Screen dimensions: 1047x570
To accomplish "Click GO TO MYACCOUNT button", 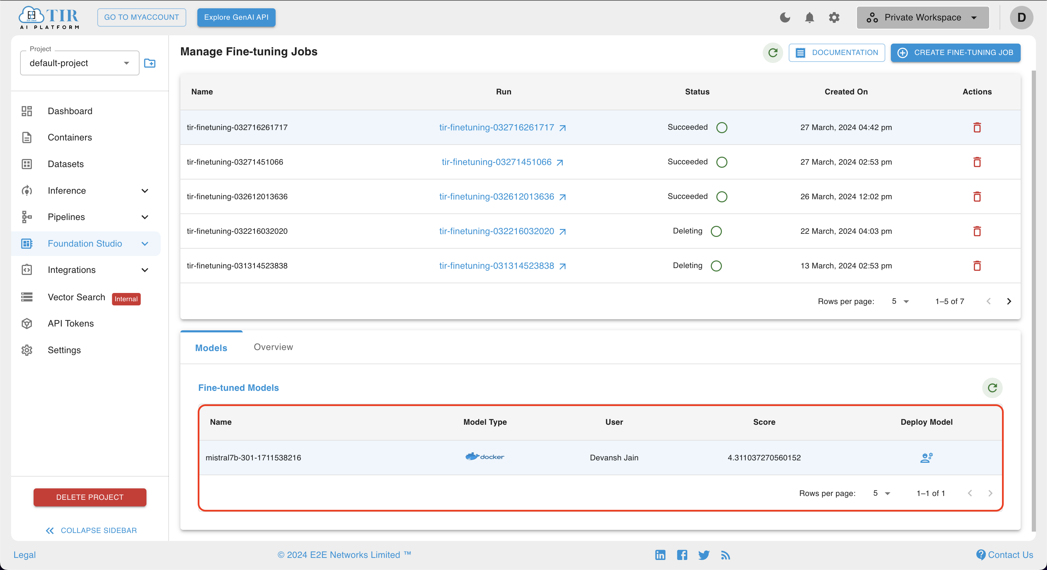I will [x=142, y=17].
